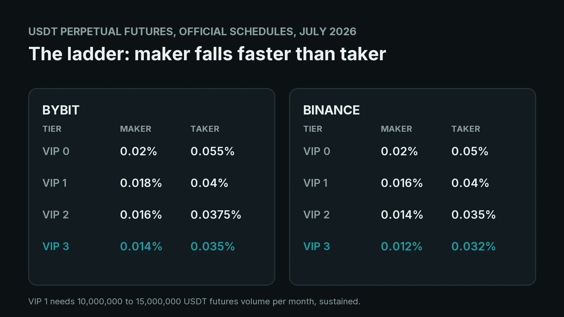Image resolution: width=564 pixels, height=317 pixels.
Task: Select Bybit VIP 1 maker fee 0.018%
Action: pyautogui.click(x=141, y=183)
